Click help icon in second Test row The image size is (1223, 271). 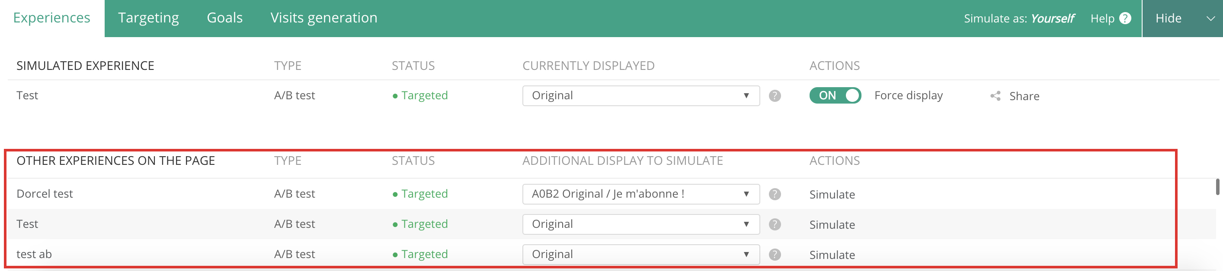click(x=775, y=224)
